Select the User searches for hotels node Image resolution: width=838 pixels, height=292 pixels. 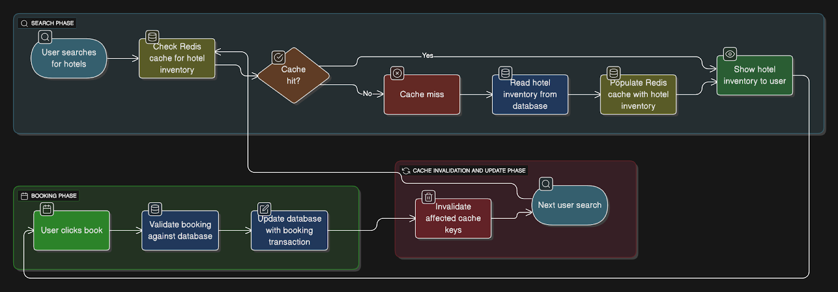[69, 59]
